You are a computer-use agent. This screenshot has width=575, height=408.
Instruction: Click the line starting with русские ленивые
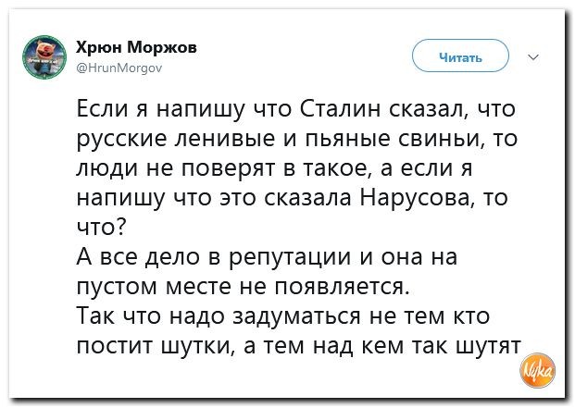click(297, 139)
